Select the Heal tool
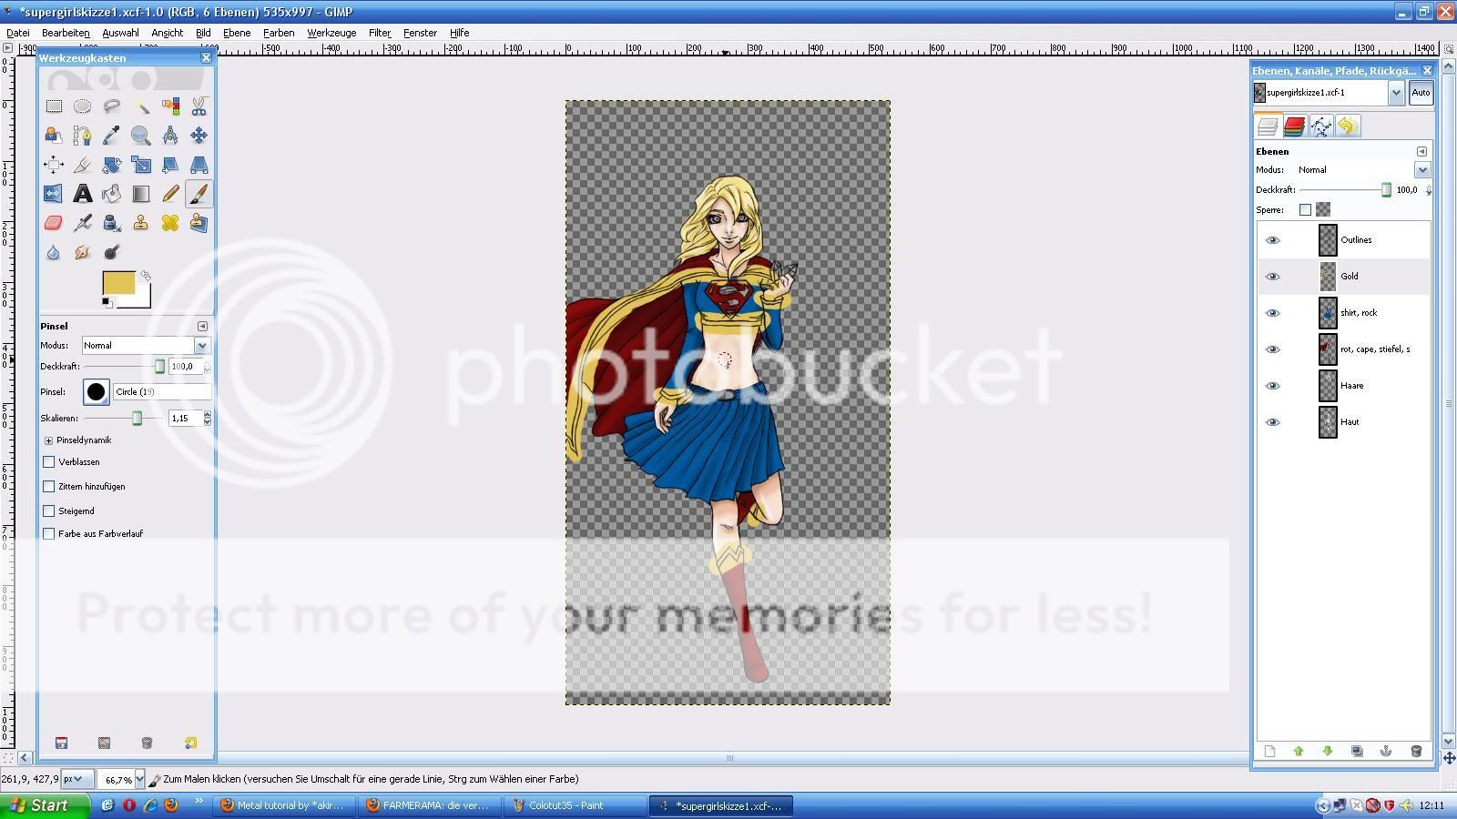1457x819 pixels. tap(170, 223)
